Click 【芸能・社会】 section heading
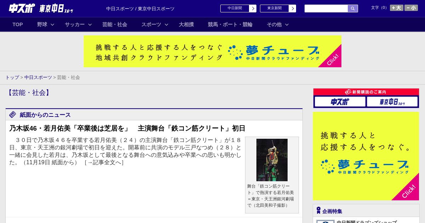This screenshot has width=425, height=223. point(29,93)
